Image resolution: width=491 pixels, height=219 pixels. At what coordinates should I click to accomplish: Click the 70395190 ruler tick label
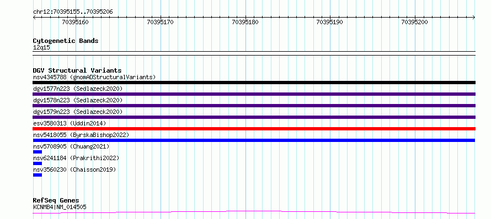point(330,22)
